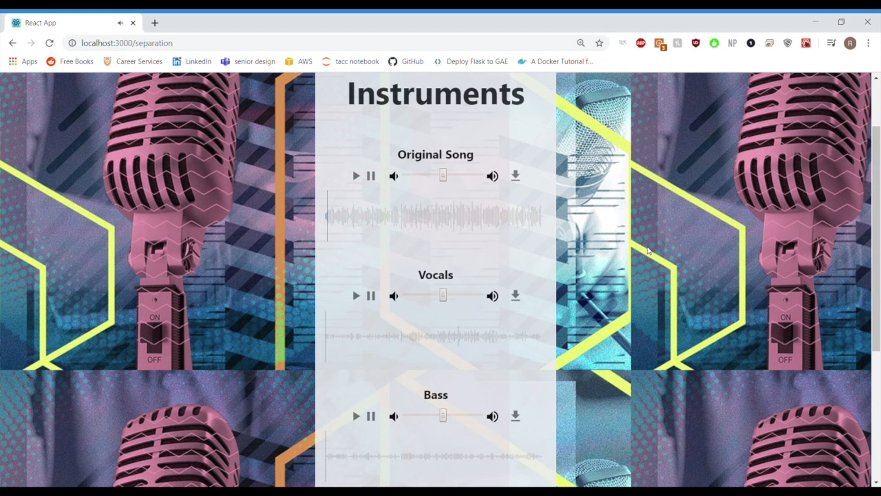Reload the current page

coord(50,43)
